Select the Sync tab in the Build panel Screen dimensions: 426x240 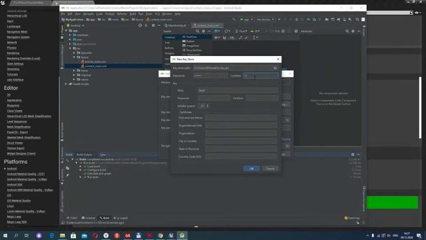pyautogui.click(x=103, y=155)
